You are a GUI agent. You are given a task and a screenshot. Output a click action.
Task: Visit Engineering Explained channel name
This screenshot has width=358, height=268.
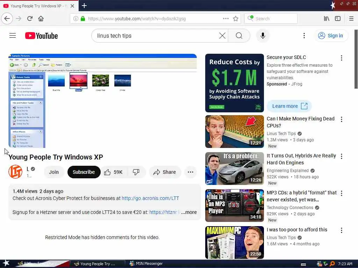pyautogui.click(x=287, y=170)
